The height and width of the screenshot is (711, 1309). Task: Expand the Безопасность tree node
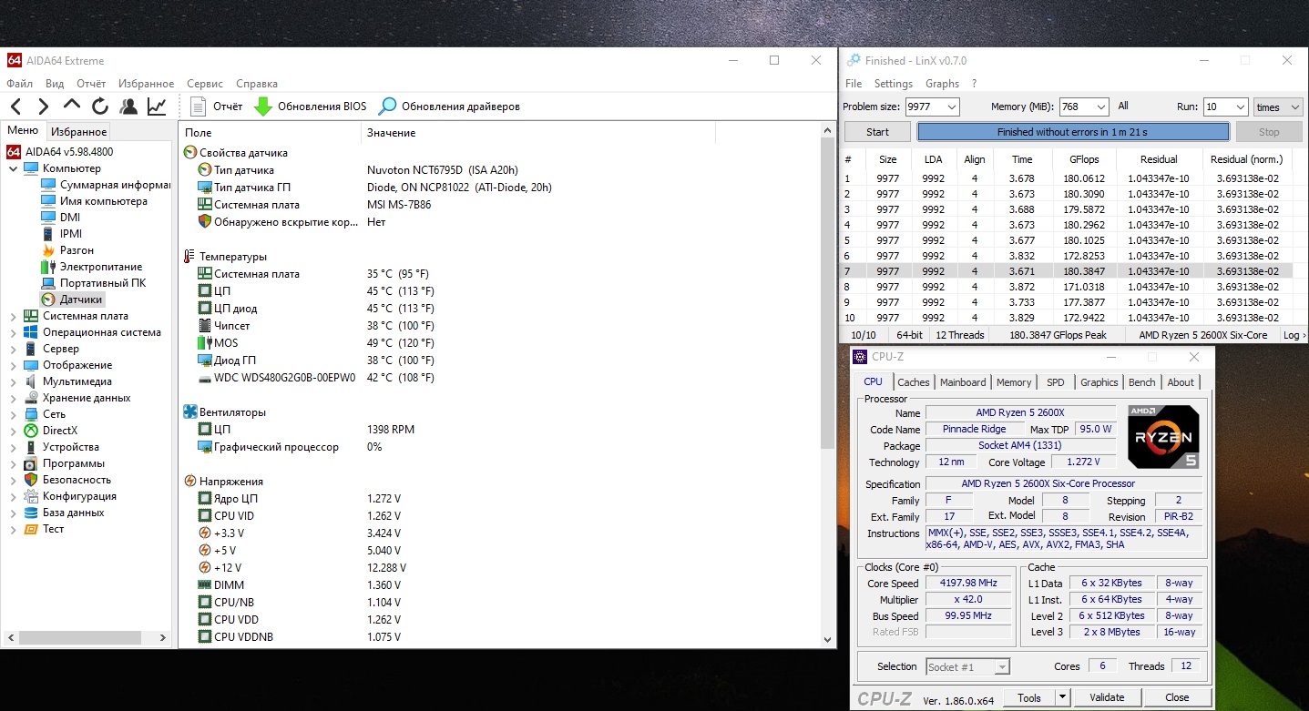(x=13, y=480)
